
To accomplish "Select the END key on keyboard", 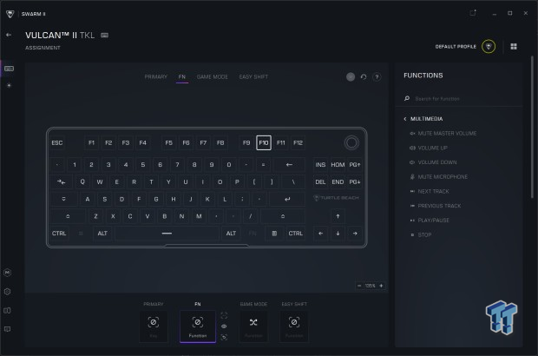I will point(338,182).
